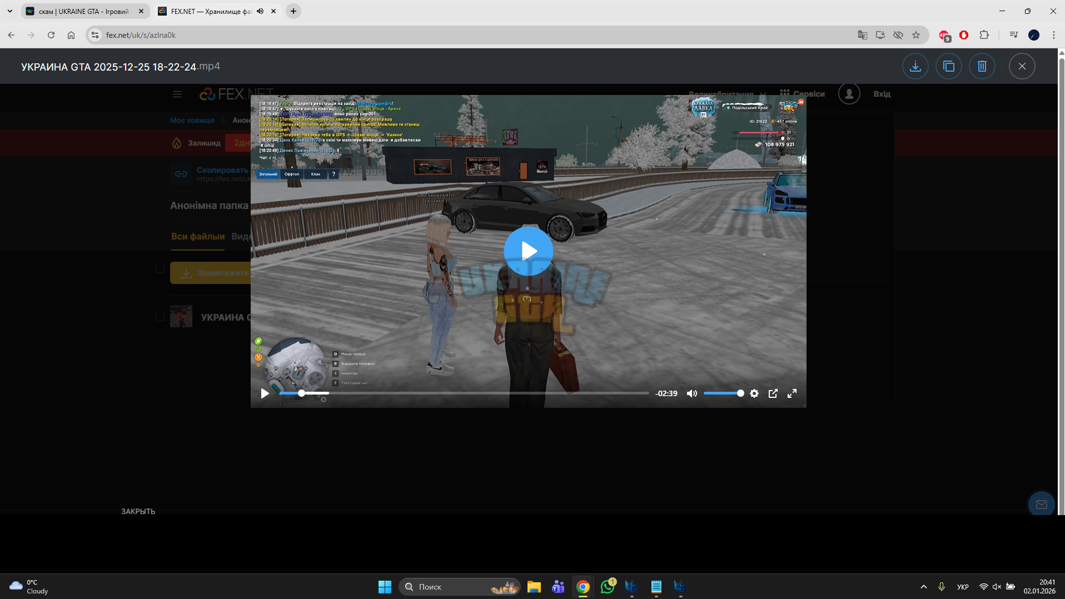Show hidden system tray icons
The image size is (1065, 599).
click(924, 587)
